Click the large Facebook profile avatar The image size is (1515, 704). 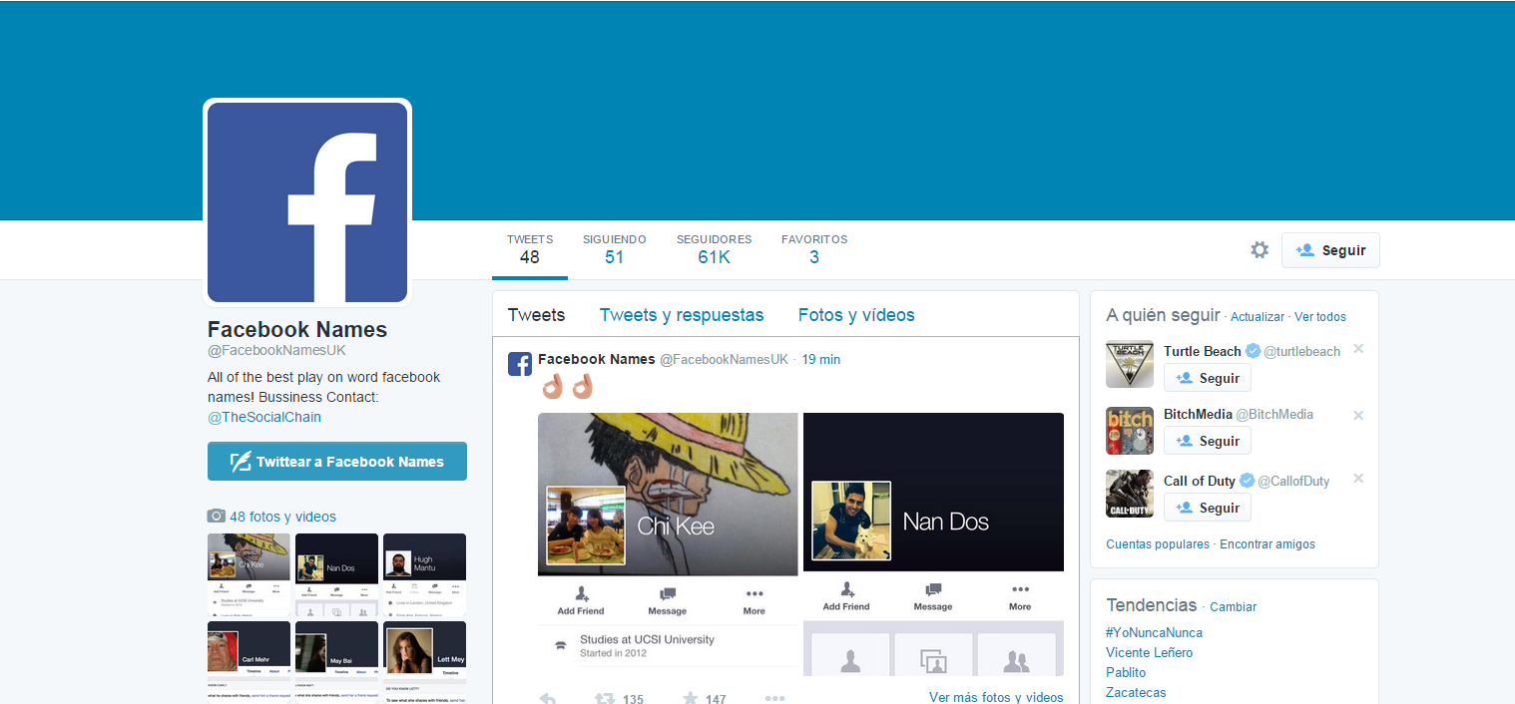pos(307,202)
